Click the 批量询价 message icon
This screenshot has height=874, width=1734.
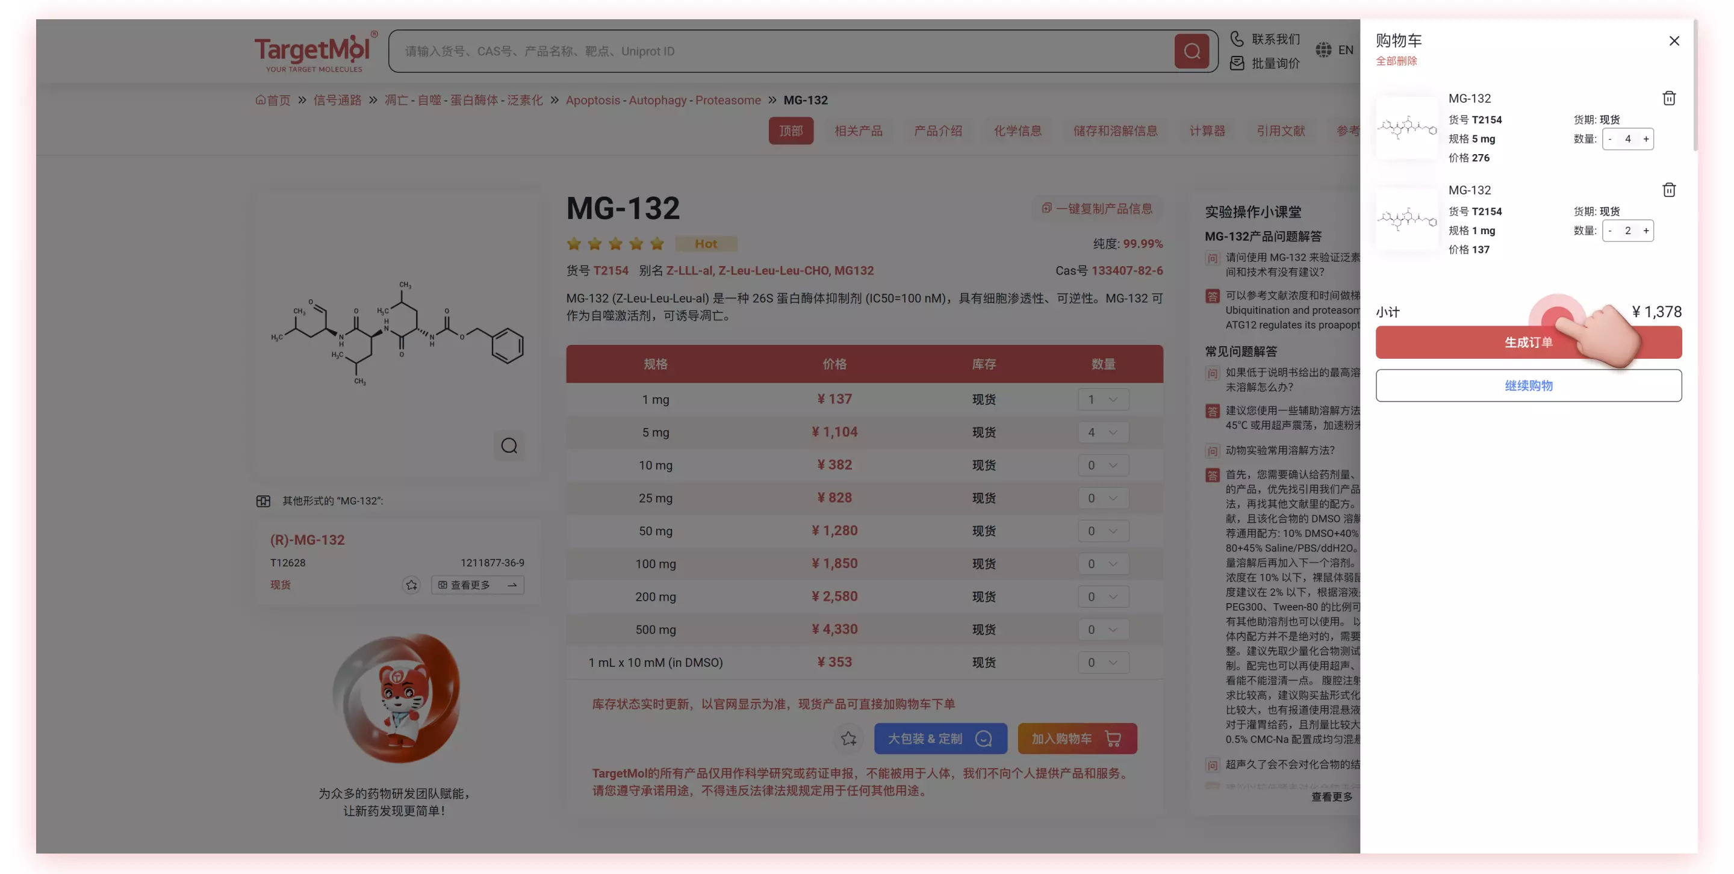(1237, 63)
